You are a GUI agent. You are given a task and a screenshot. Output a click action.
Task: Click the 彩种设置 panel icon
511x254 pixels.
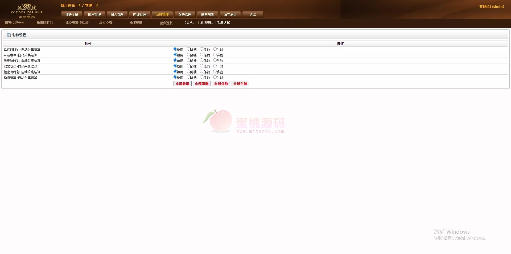[x=9, y=35]
